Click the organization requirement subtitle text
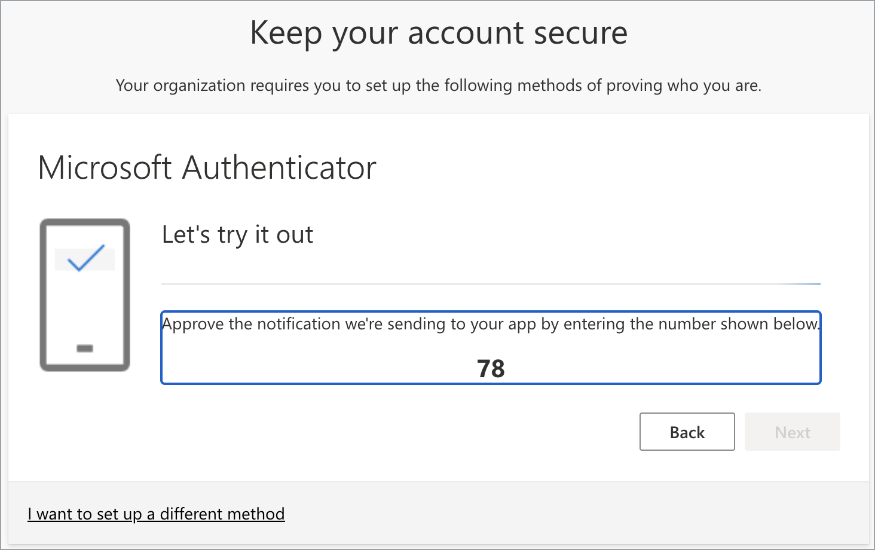Viewport: 875px width, 550px height. (x=439, y=85)
